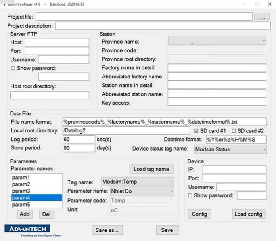Click the Save button
Image resolution: width=276 pixels, height=241 pixels.
pyautogui.click(x=167, y=230)
